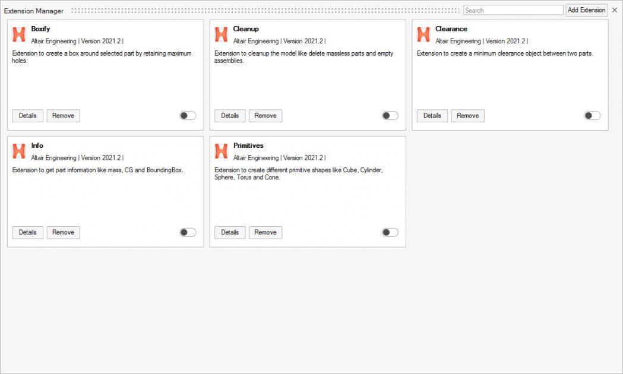Image resolution: width=623 pixels, height=374 pixels.
Task: Activate the Clearance extension toggle
Action: pyautogui.click(x=592, y=116)
